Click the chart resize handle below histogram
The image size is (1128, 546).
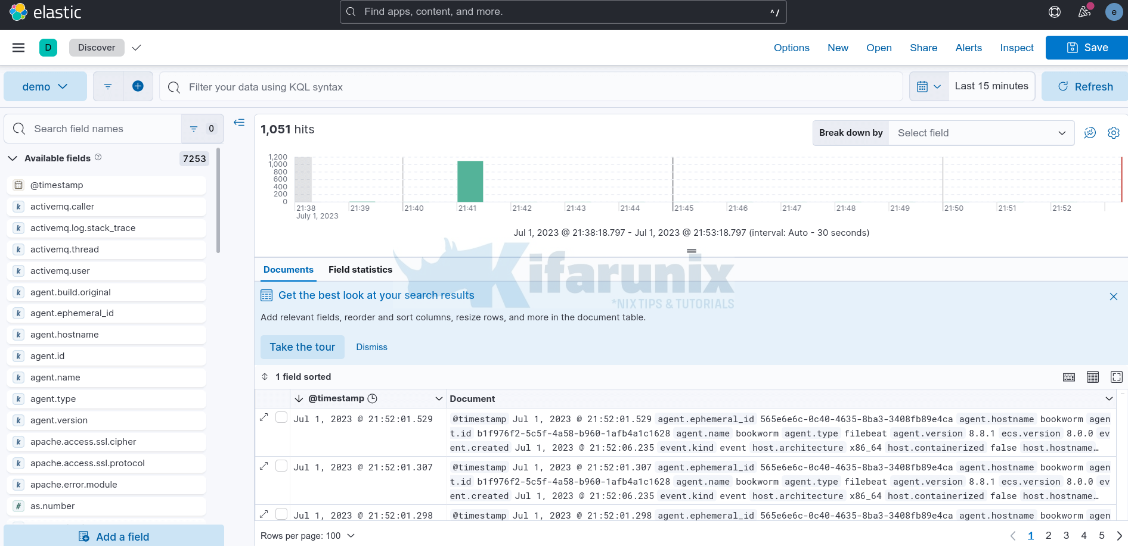point(692,251)
